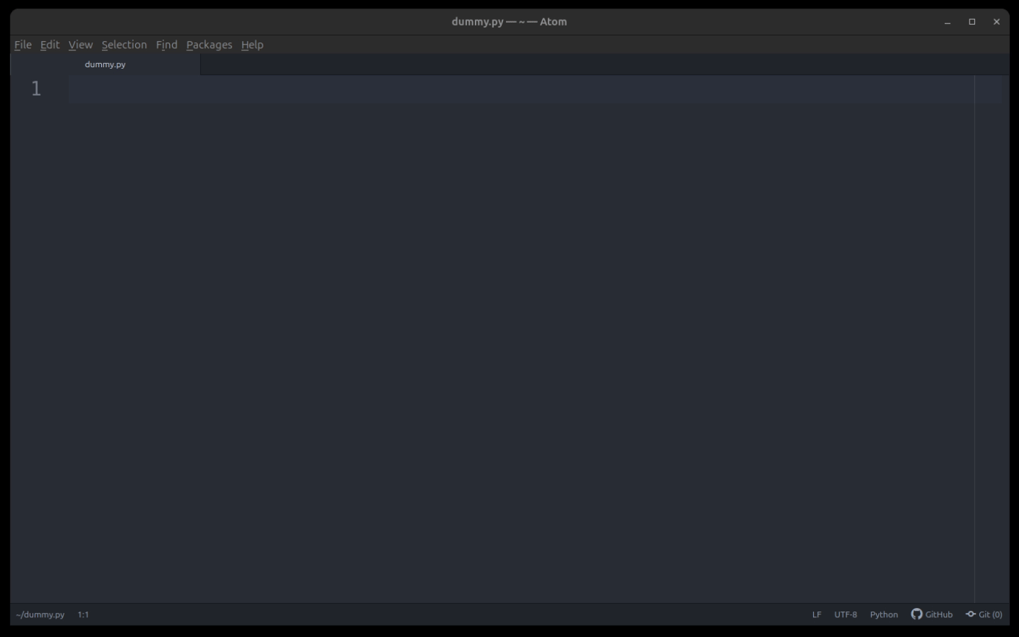Image resolution: width=1019 pixels, height=637 pixels.
Task: Open the Edit menu
Action: [x=50, y=45]
